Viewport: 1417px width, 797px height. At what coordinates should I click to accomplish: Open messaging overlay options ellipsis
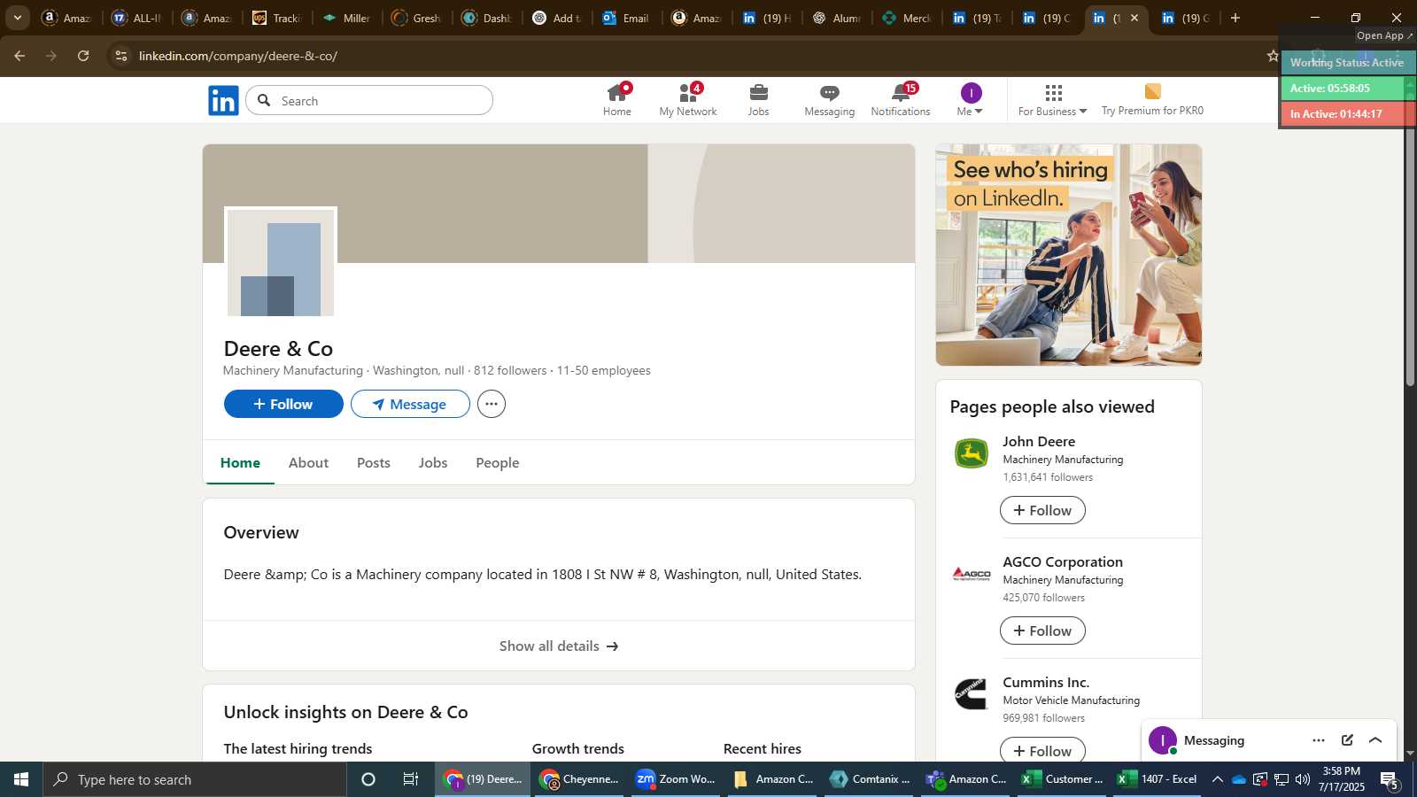pos(1319,740)
